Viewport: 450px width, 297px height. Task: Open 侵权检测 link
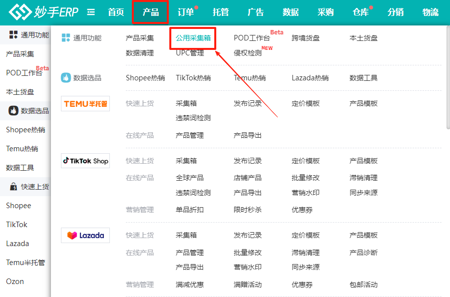point(248,53)
